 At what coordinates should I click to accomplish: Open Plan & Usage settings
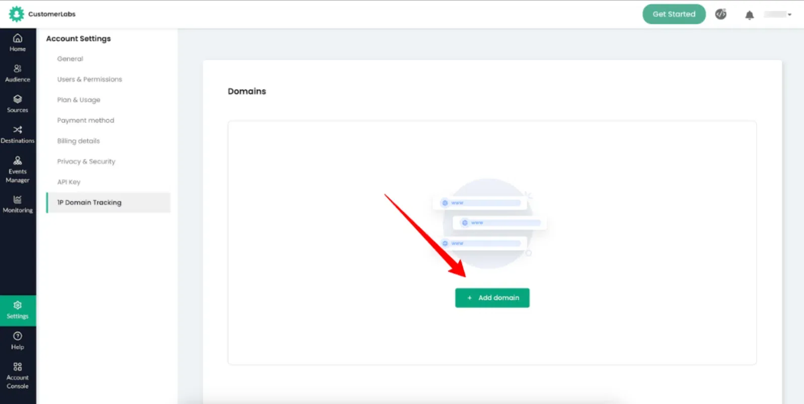coord(79,100)
